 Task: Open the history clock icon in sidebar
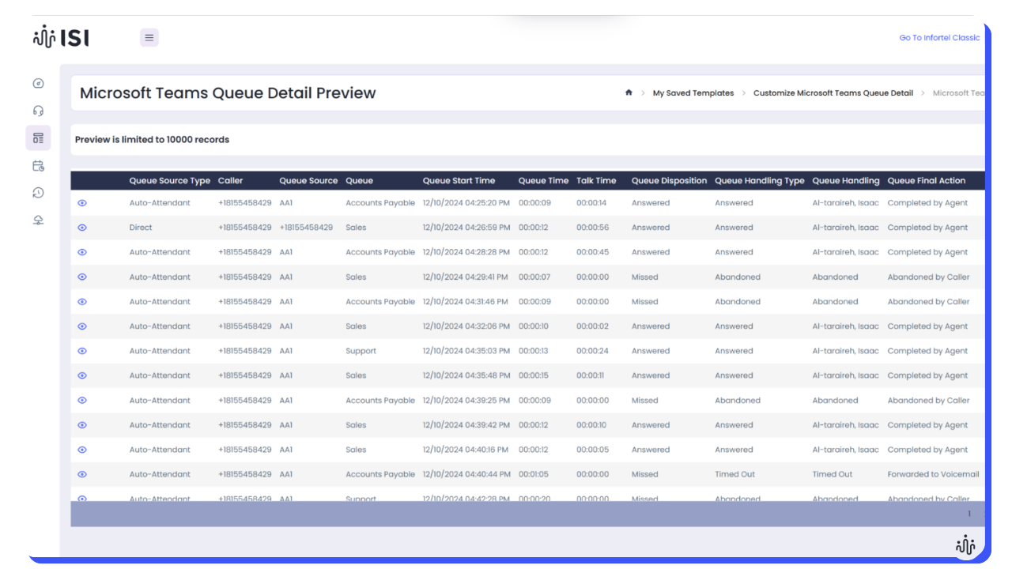tap(38, 193)
